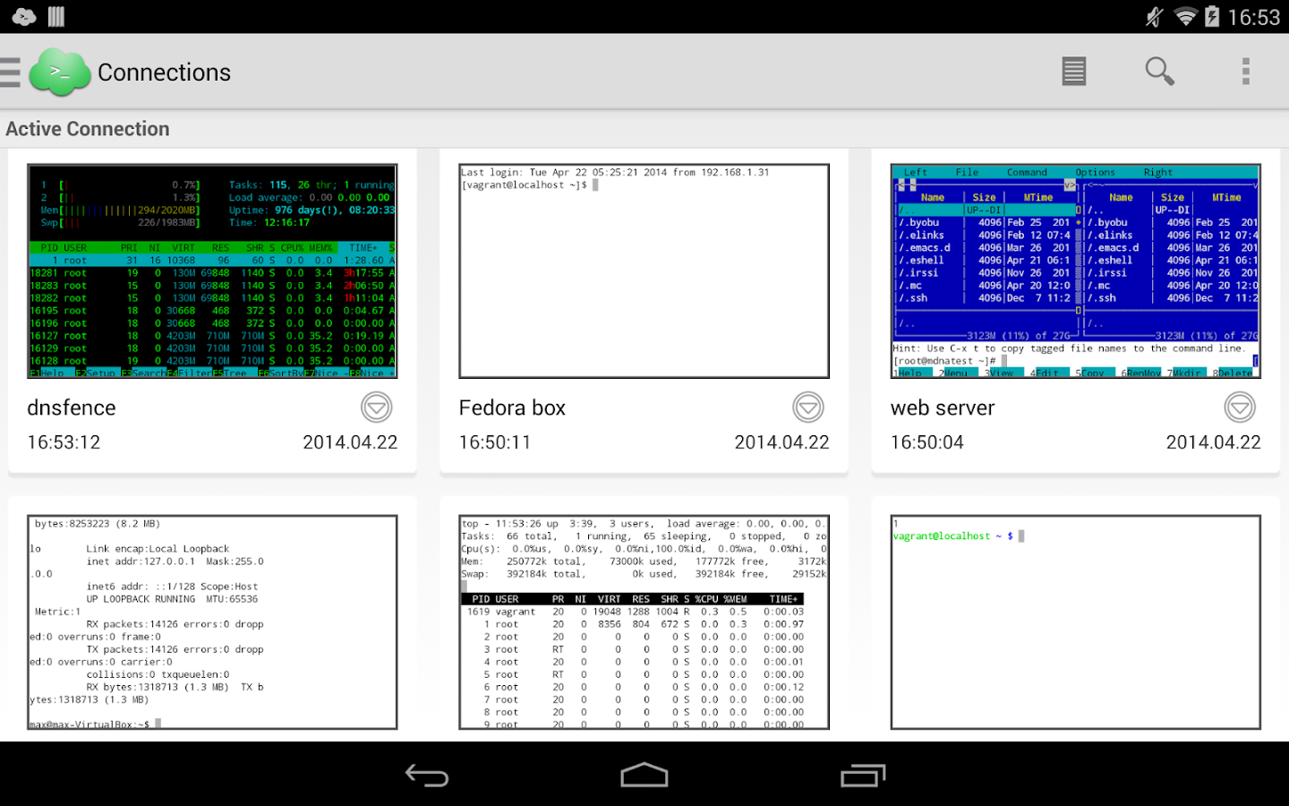This screenshot has height=806, width=1289.
Task: Tap the ifconfig output terminal preview
Action: [211, 621]
